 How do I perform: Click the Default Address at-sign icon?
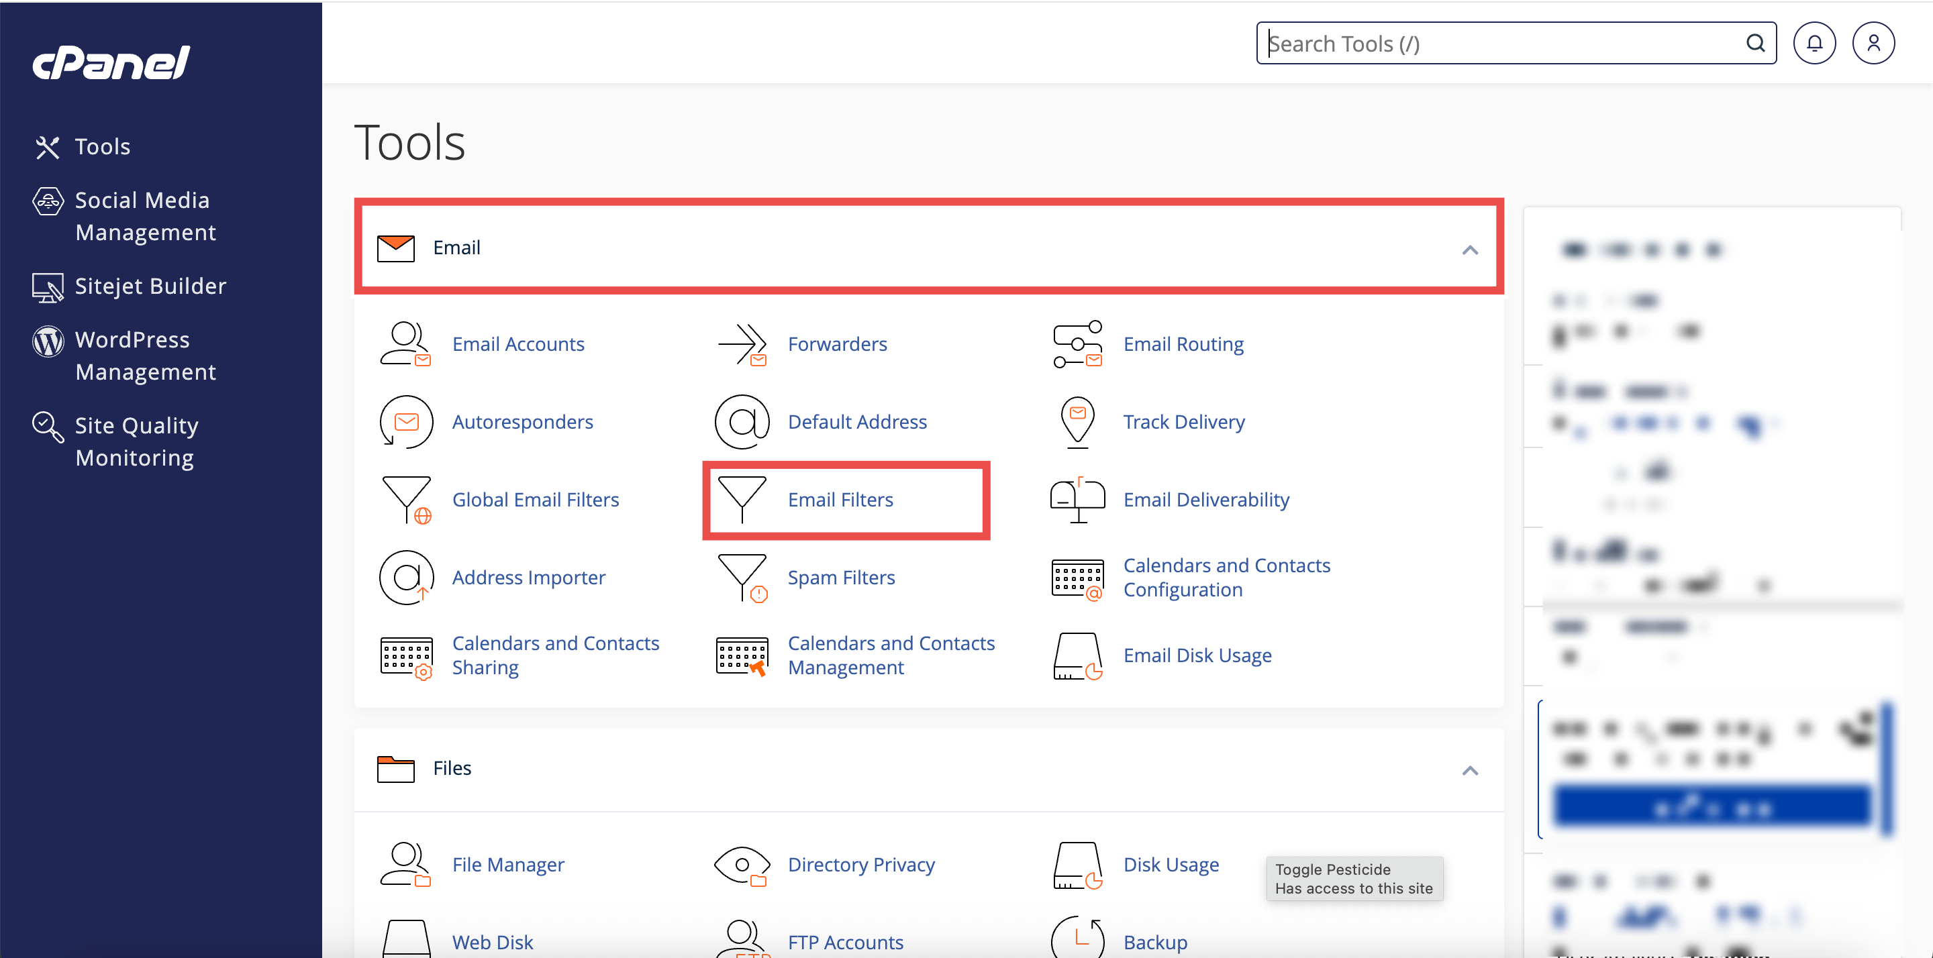click(x=742, y=421)
